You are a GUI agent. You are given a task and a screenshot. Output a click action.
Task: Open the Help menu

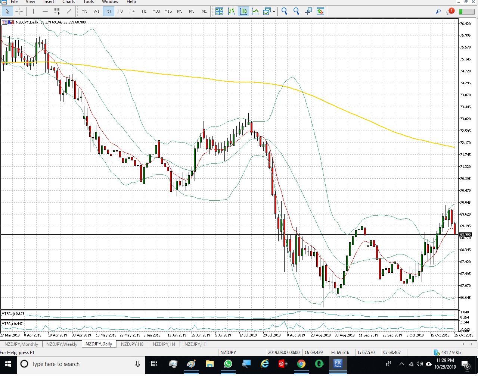(x=131, y=2)
